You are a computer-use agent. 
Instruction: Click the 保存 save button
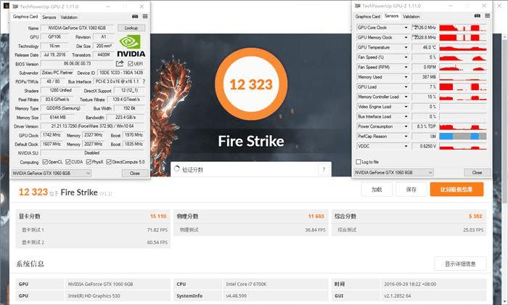(411, 190)
